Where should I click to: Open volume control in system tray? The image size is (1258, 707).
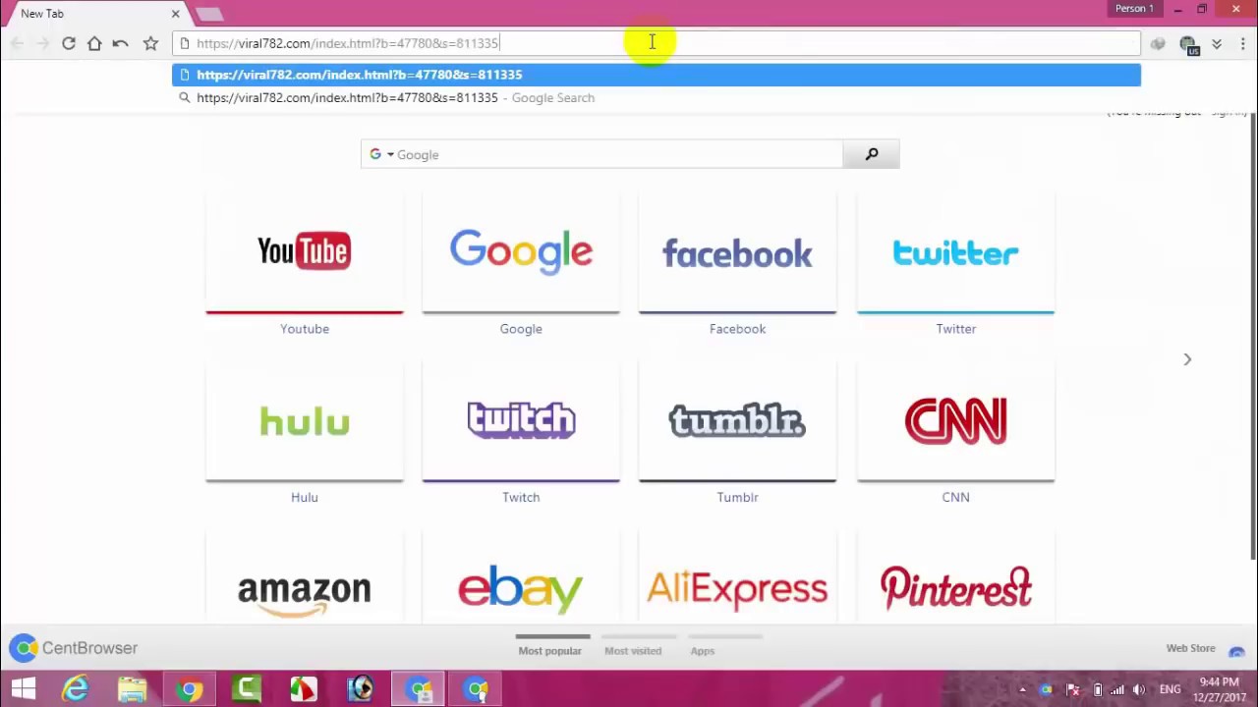tap(1139, 689)
